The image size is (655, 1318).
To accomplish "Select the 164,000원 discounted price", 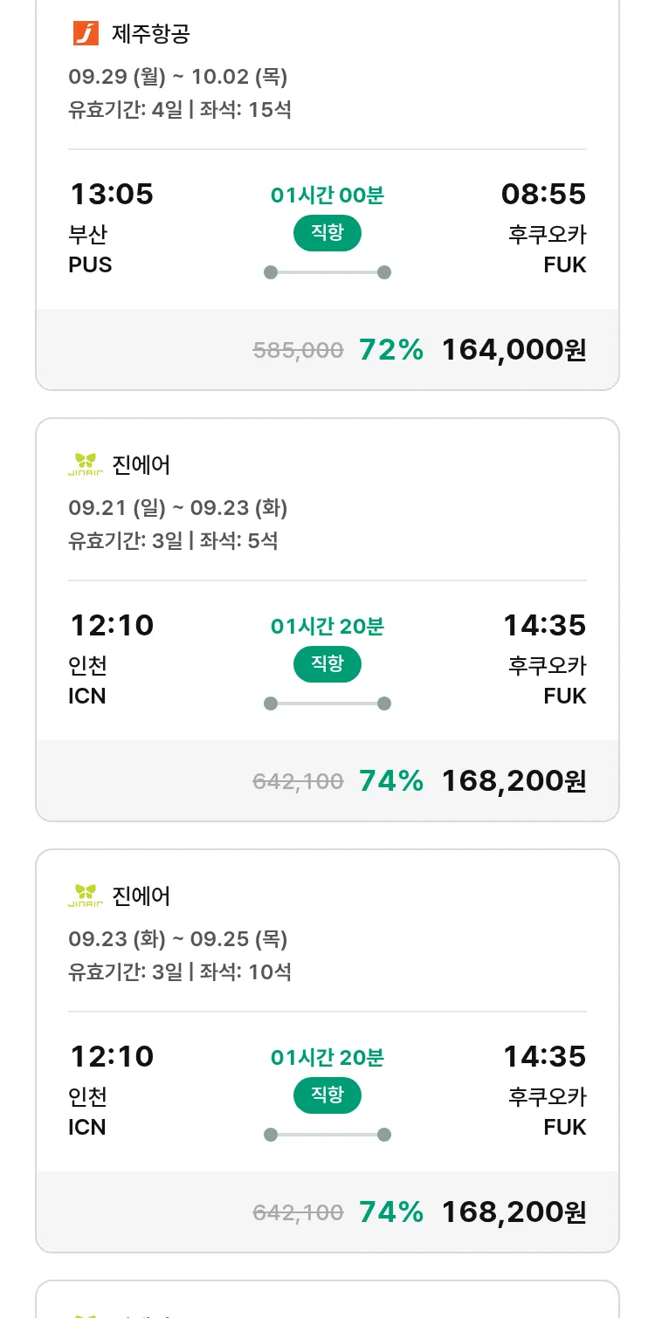I will pyautogui.click(x=514, y=350).
